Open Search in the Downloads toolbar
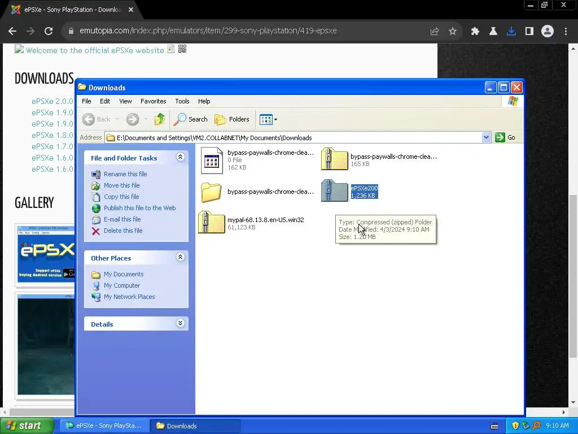The image size is (578, 434). (x=191, y=119)
